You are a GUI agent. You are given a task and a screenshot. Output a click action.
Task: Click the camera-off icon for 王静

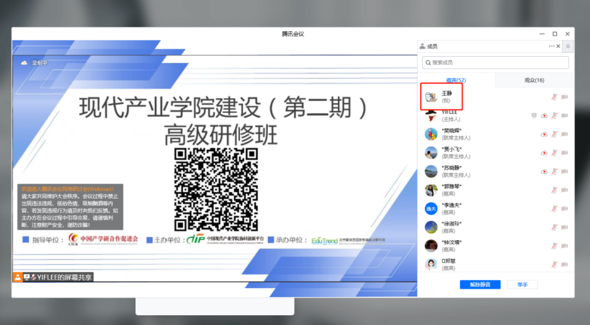(x=564, y=97)
